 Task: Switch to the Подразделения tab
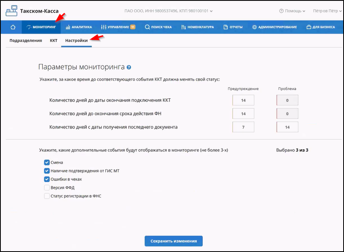point(26,41)
